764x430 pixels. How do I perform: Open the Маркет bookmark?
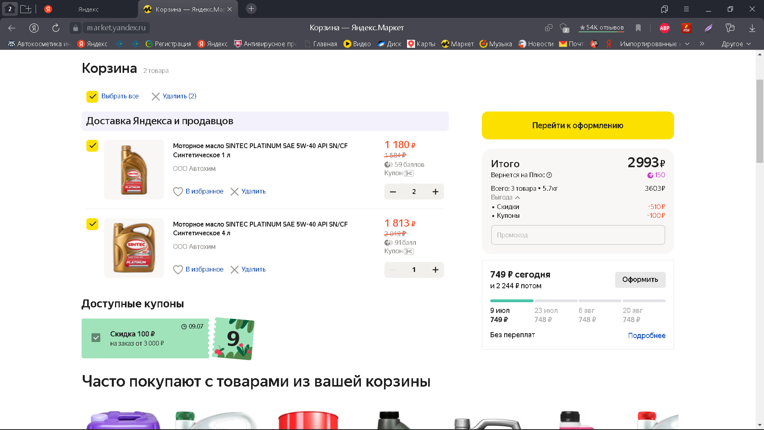tap(457, 44)
